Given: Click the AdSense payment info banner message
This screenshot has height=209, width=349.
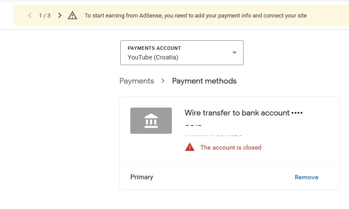Looking at the screenshot, I should coord(195,16).
